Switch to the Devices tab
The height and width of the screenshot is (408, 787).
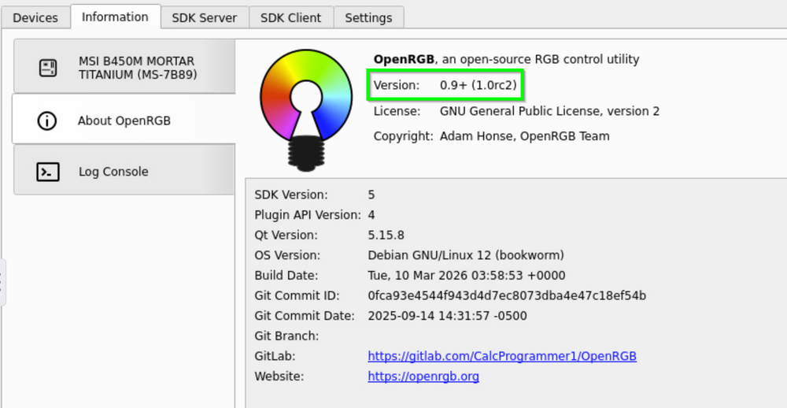tap(35, 17)
